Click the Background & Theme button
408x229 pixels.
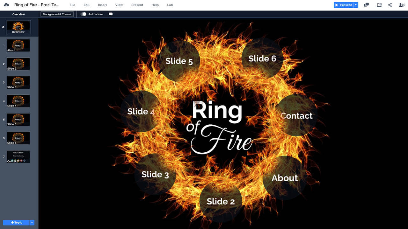pos(57,14)
